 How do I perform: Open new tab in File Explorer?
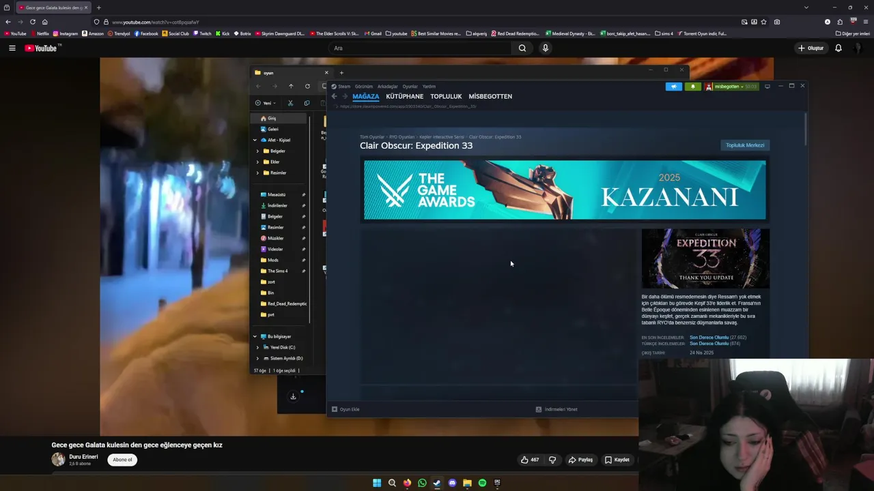coord(341,72)
